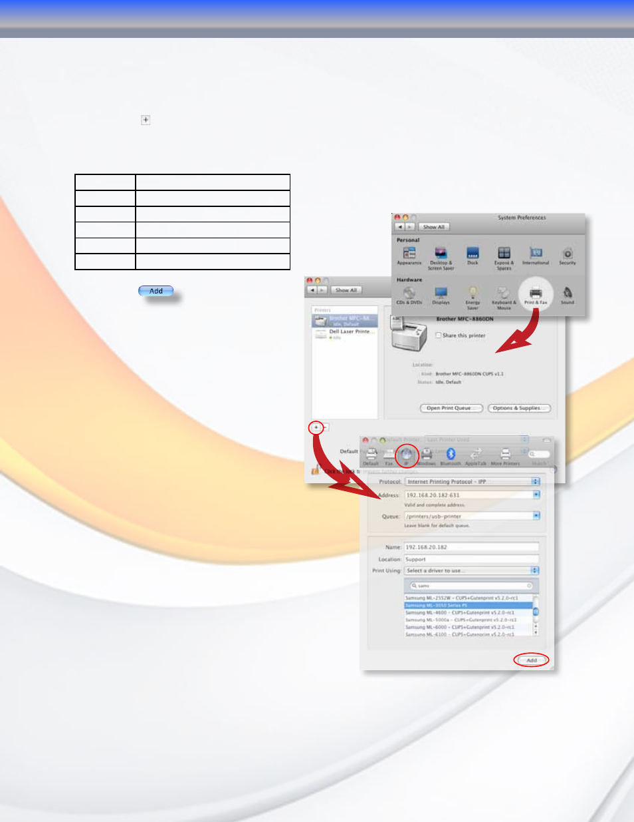Click Add in the printer browser dialog
Image resolution: width=634 pixels, height=822 pixels.
click(x=532, y=660)
